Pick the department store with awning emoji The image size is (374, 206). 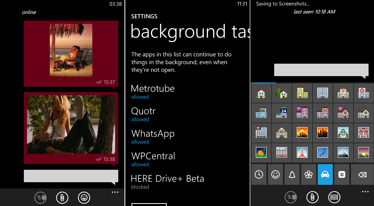coord(261,133)
